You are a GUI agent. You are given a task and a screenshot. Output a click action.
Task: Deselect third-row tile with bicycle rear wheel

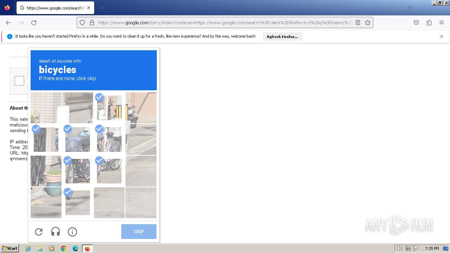tap(109, 171)
